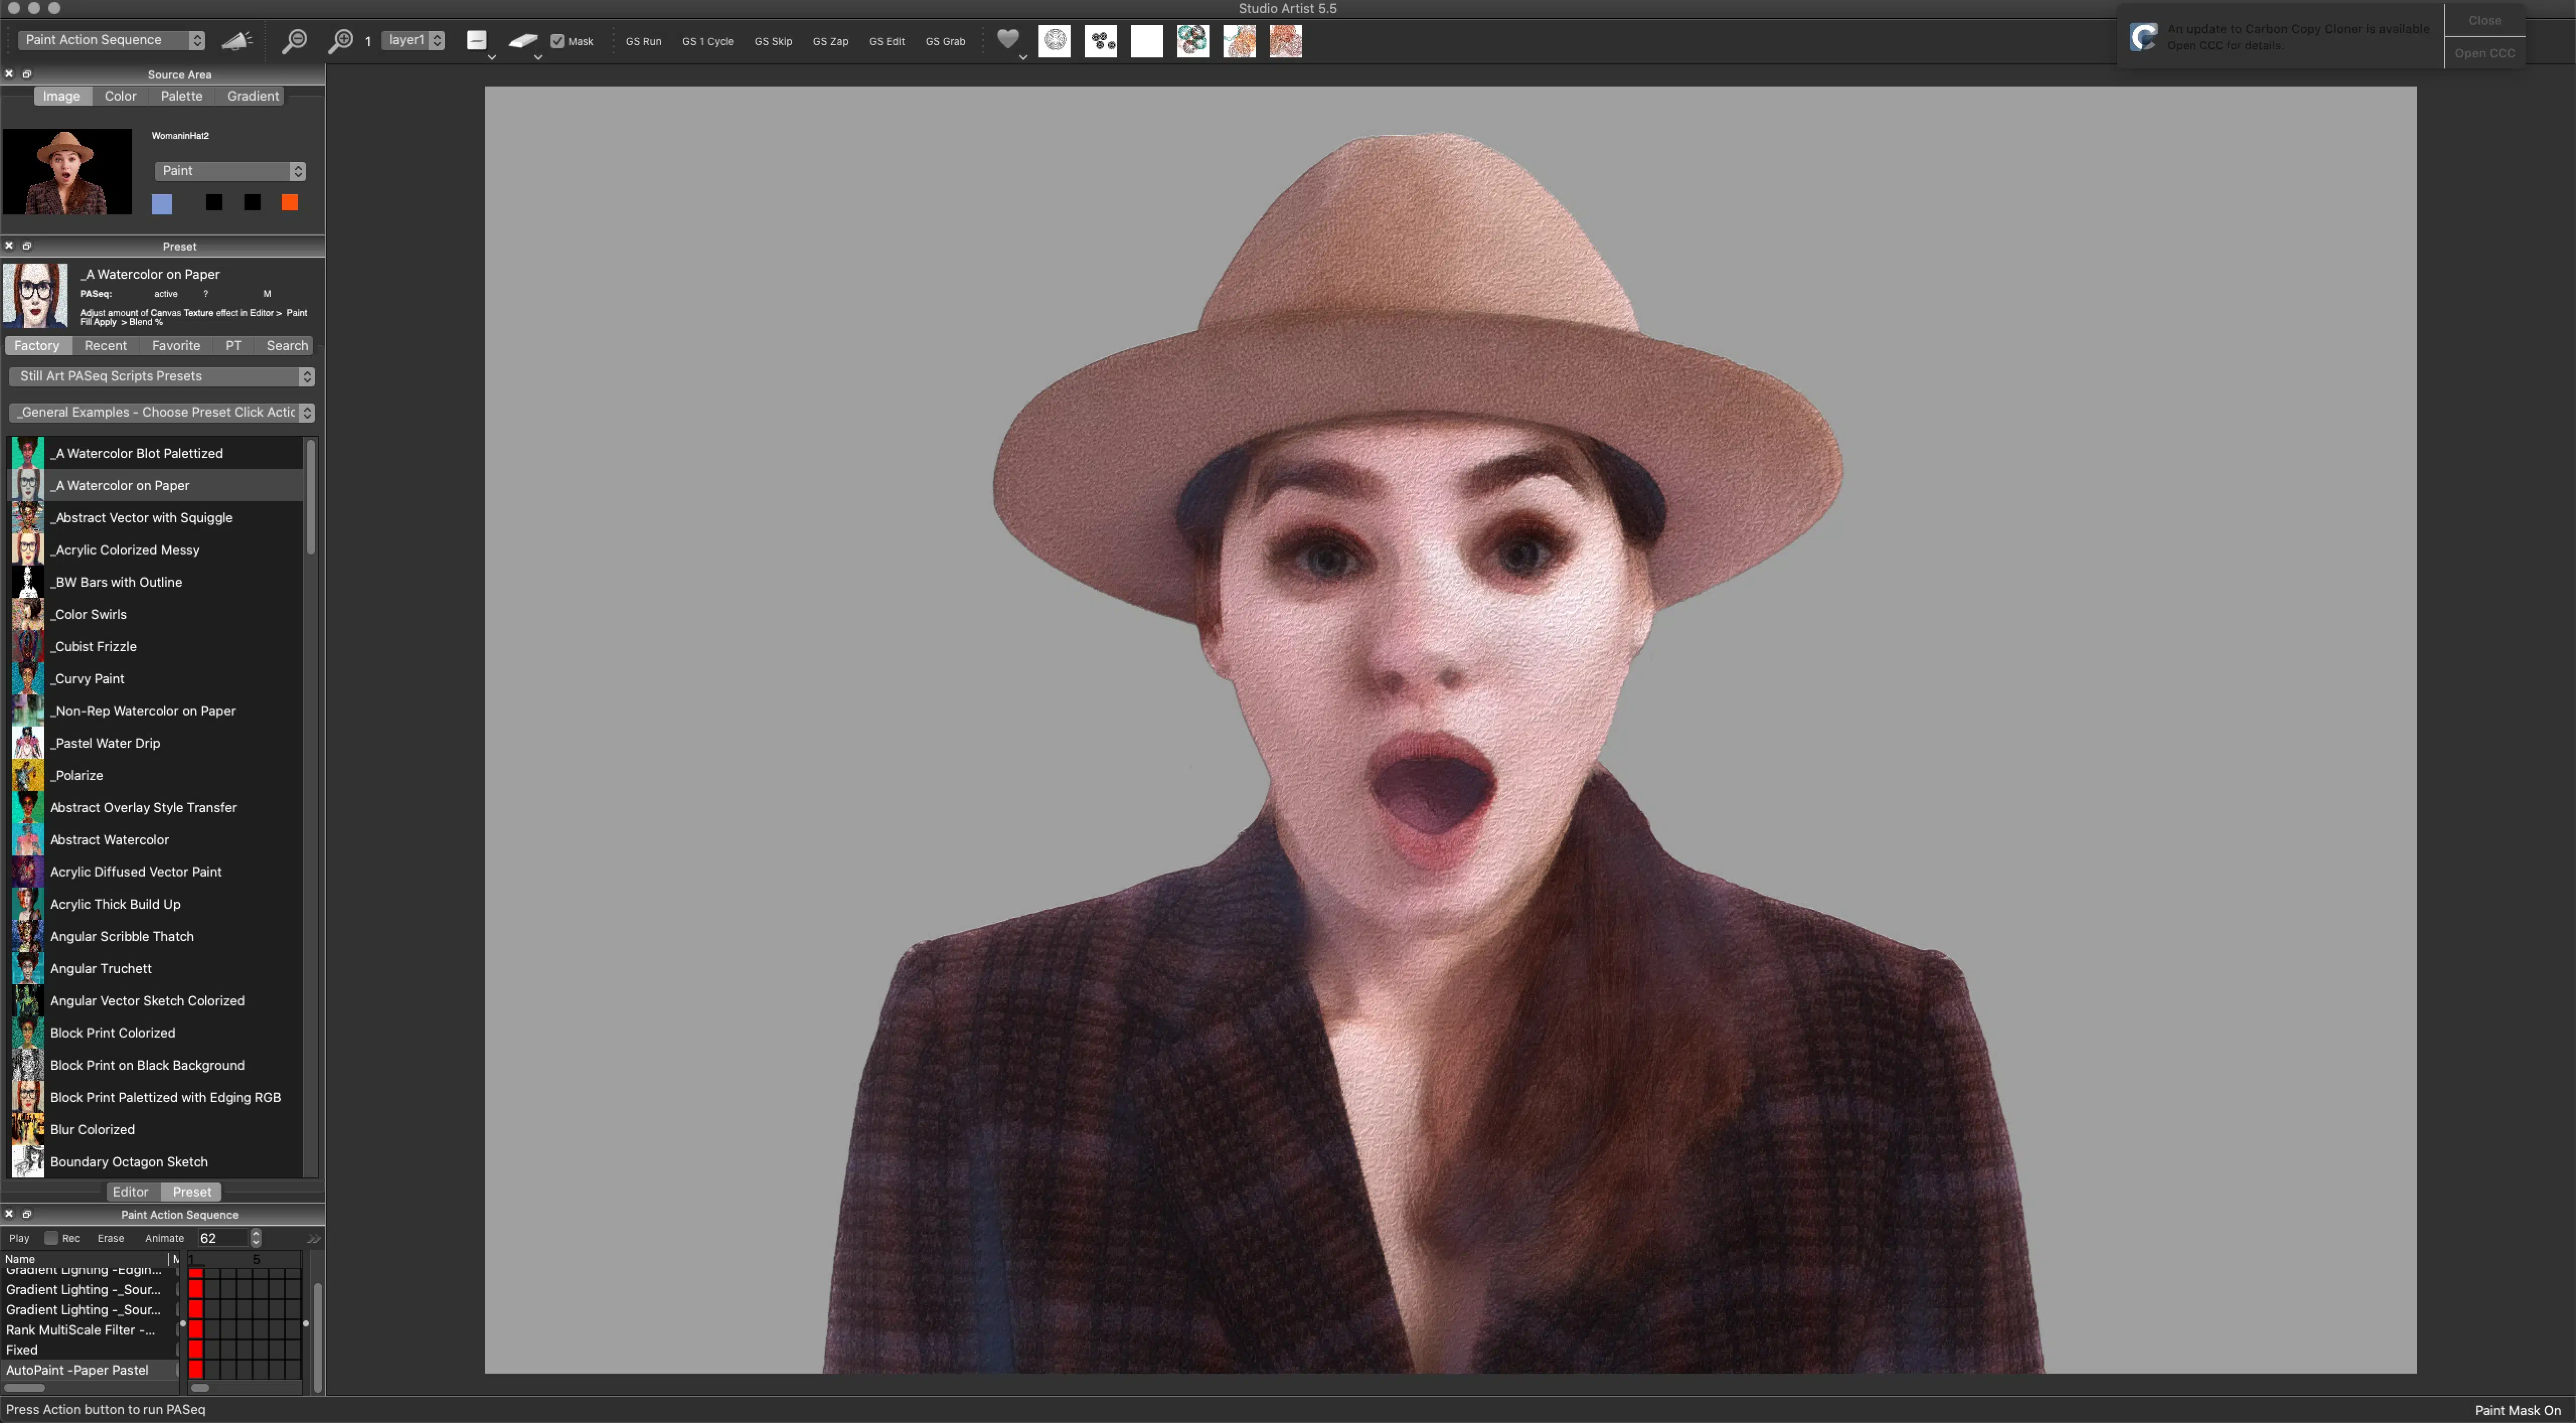The width and height of the screenshot is (2576, 1423).
Task: Click the Carbon Copy Cloner notification icon
Action: [x=2143, y=37]
